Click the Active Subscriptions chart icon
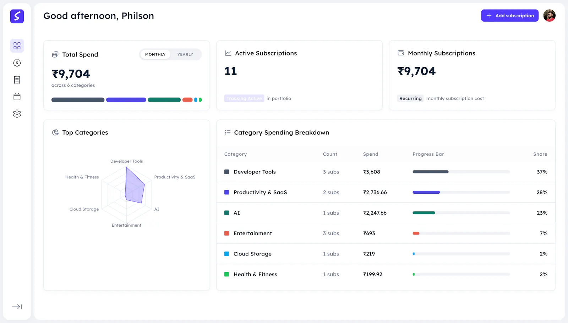Image resolution: width=568 pixels, height=323 pixels. coord(228,53)
